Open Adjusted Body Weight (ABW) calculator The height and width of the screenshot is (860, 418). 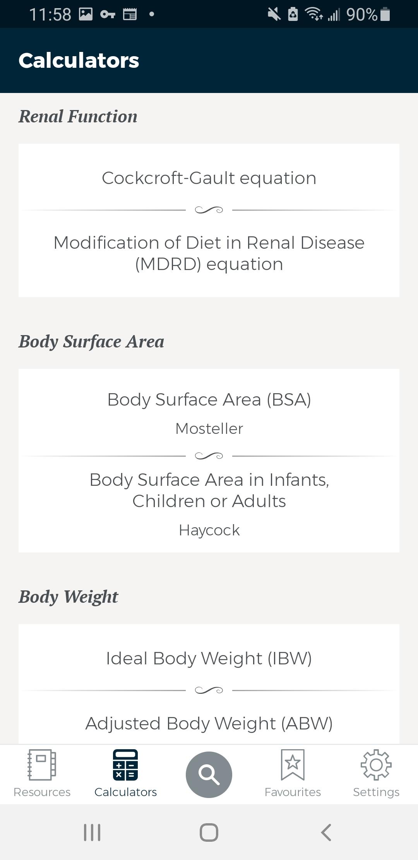[x=209, y=723]
